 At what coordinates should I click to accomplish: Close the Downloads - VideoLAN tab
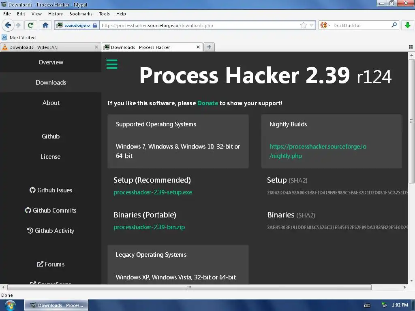tap(96, 47)
